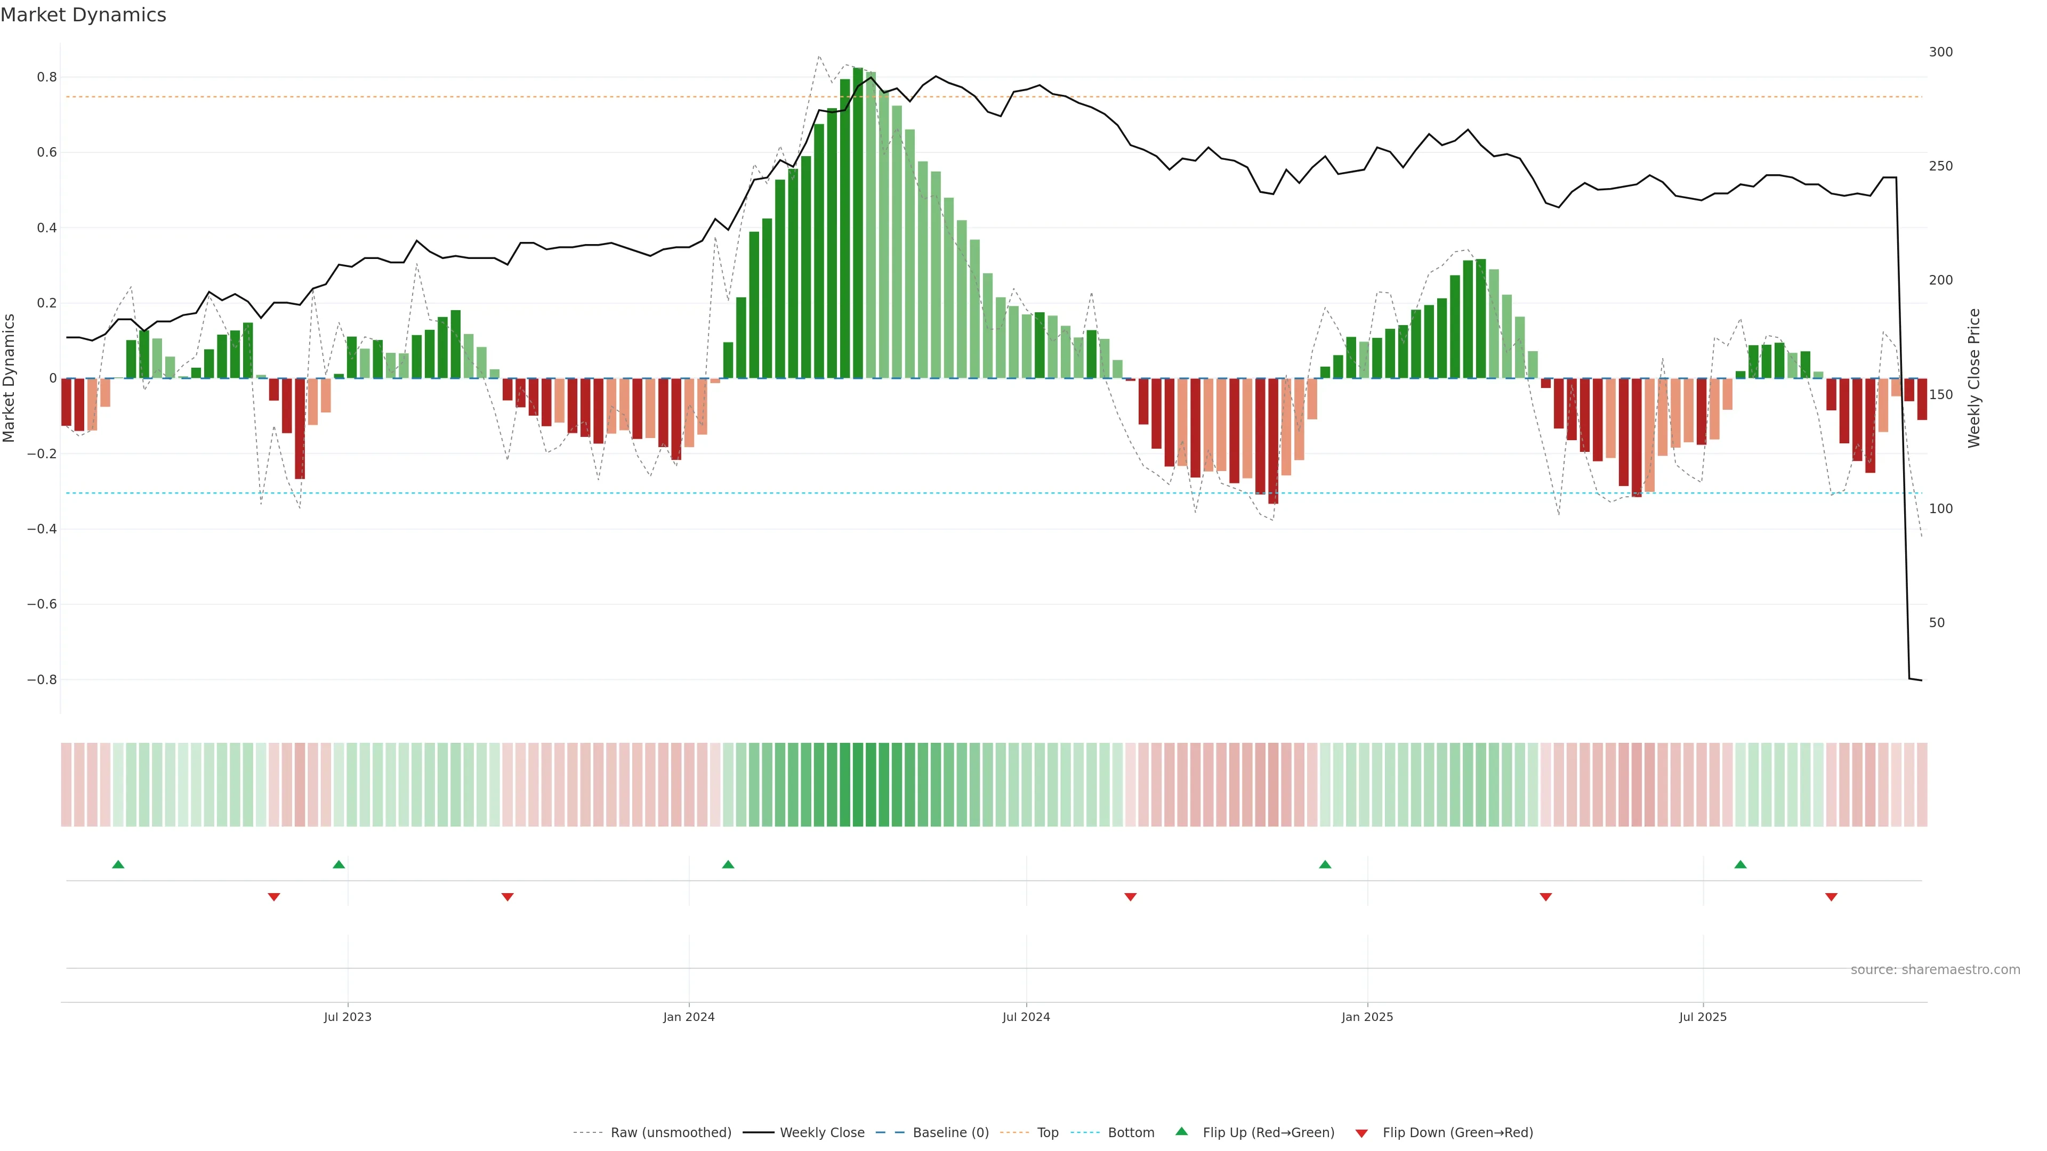Click the flip-up triangle just before Jul 2023

point(339,864)
